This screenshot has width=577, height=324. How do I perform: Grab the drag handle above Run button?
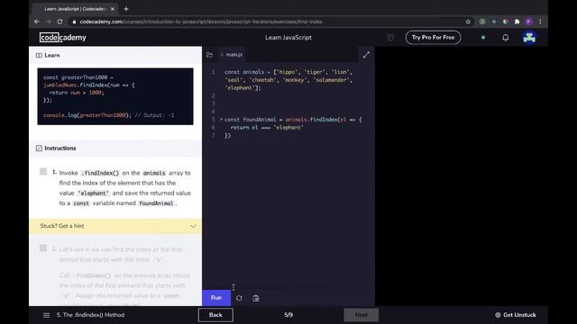[x=234, y=287]
